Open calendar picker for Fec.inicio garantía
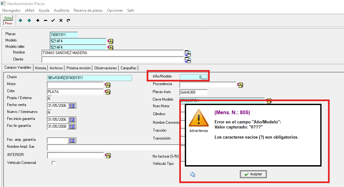The image size is (344, 187). tap(72, 120)
